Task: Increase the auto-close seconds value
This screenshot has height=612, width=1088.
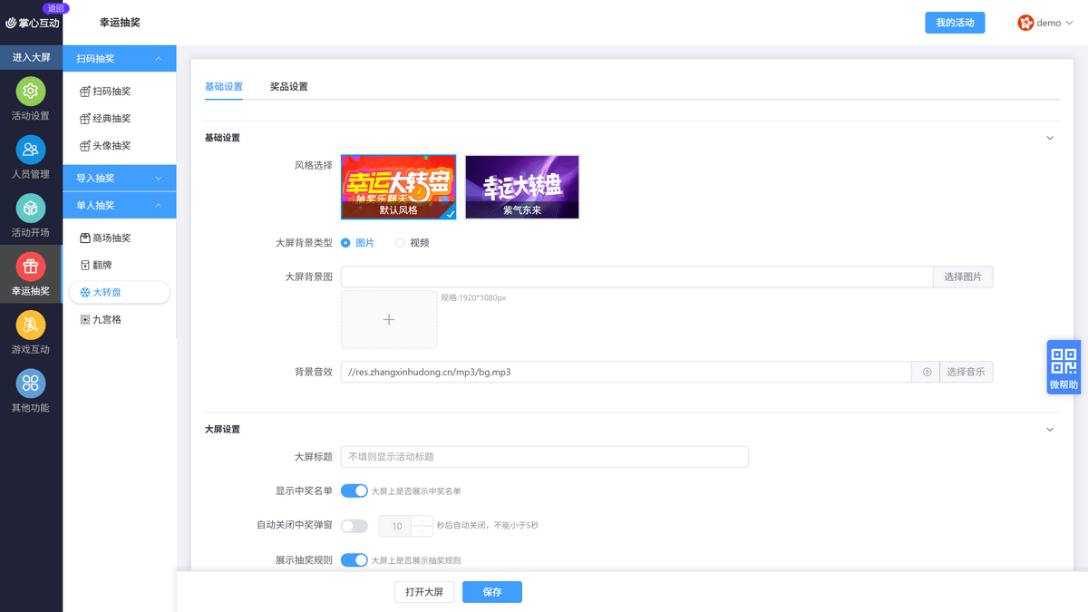Action: pyautogui.click(x=423, y=520)
